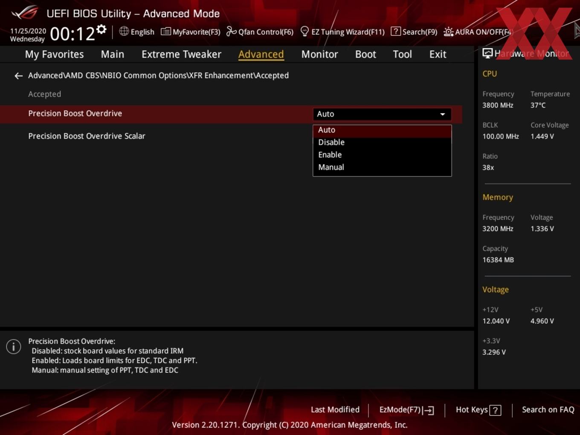This screenshot has height=435, width=580.
Task: Click the BCLK value 100.00 MHz
Action: [501, 136]
